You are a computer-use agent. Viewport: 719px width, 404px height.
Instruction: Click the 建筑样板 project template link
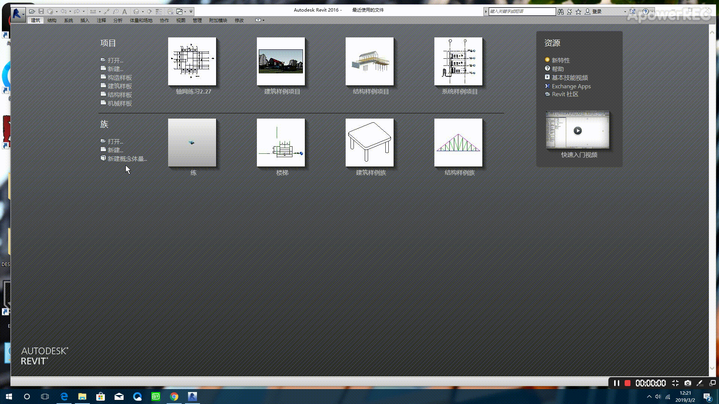119,86
